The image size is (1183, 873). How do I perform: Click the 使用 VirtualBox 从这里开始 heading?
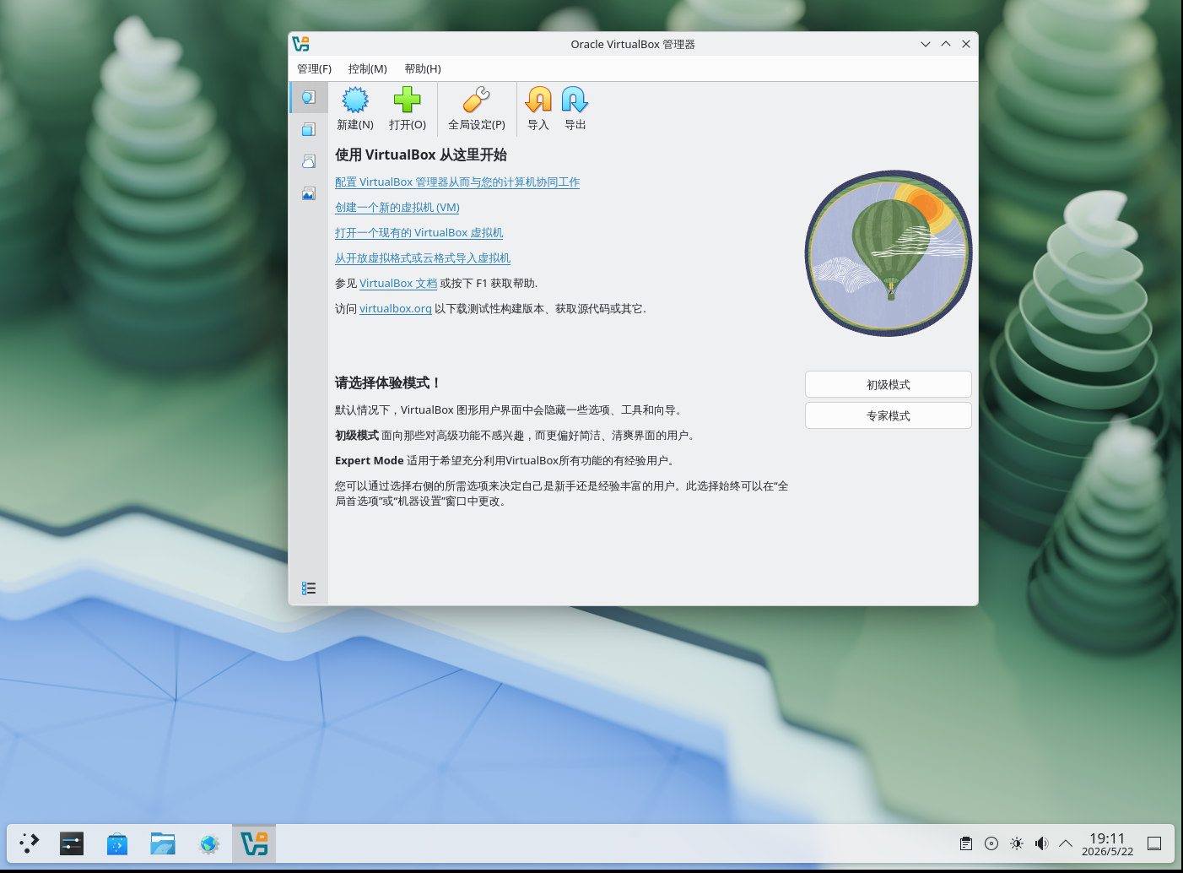tap(421, 155)
